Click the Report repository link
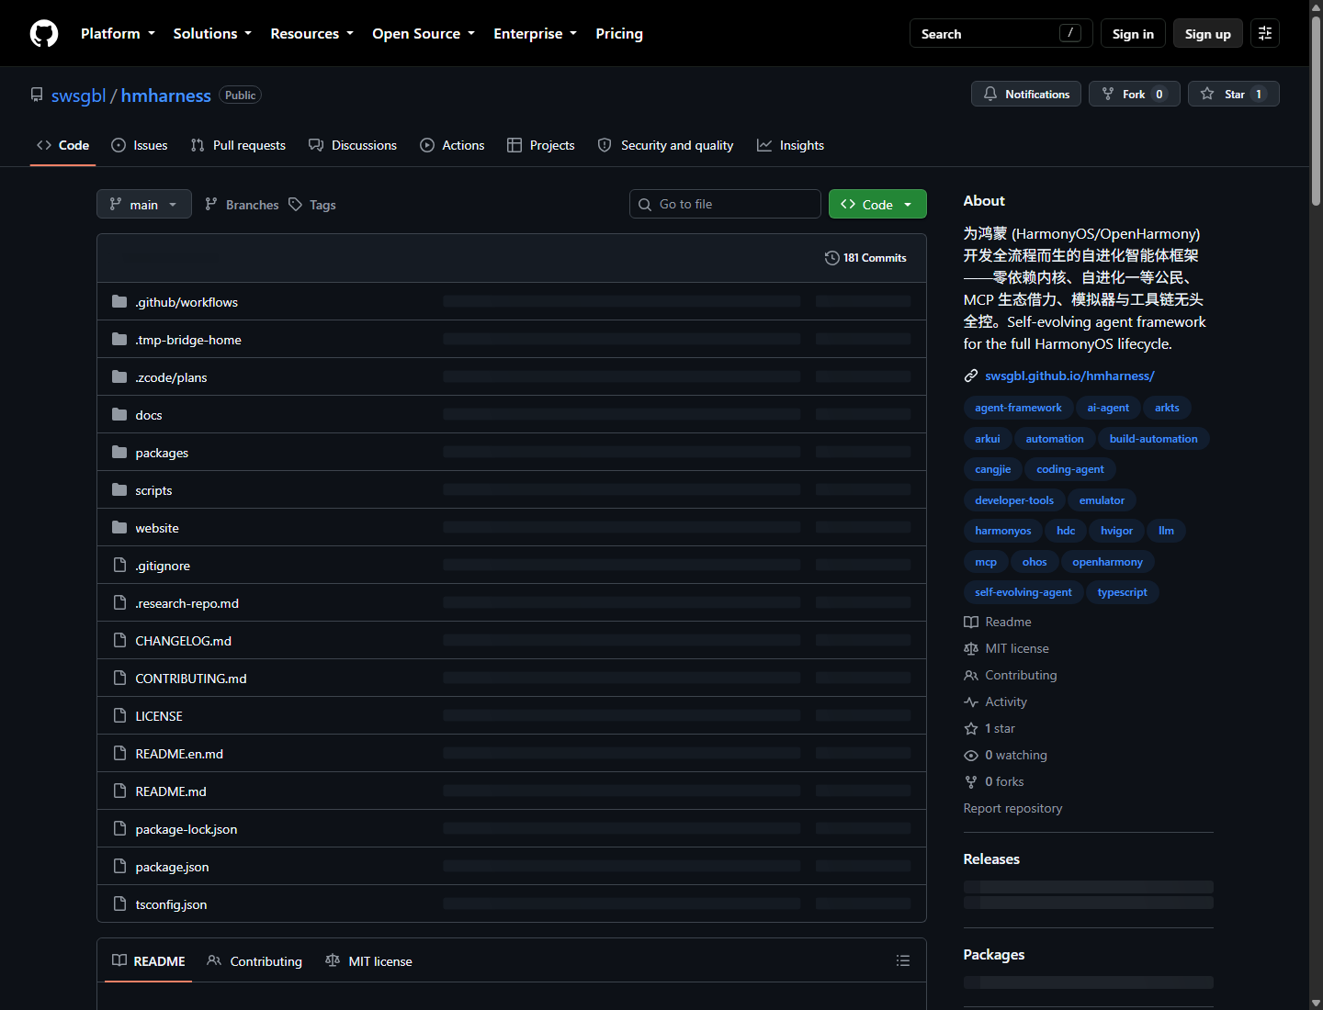This screenshot has width=1323, height=1010. [1012, 808]
